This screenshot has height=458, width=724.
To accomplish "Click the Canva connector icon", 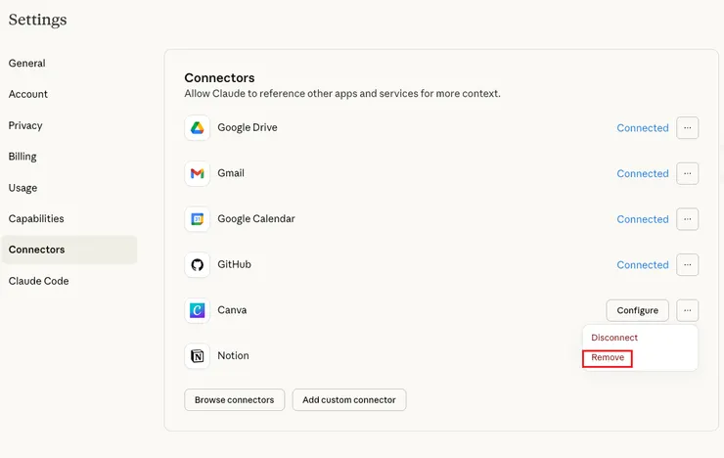I will coord(198,310).
